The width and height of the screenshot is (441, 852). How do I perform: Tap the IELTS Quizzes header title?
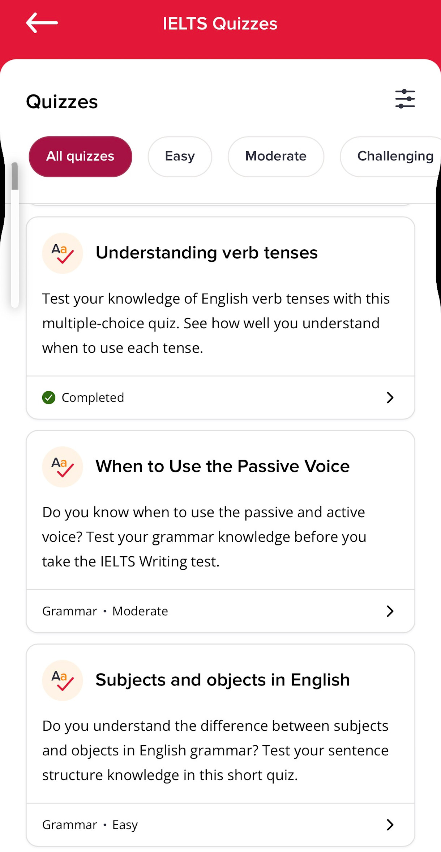tap(220, 23)
